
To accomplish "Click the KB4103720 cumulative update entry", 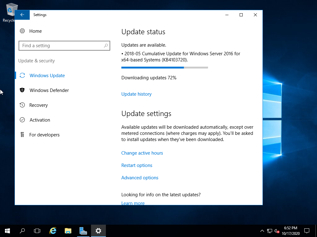I will (181, 57).
